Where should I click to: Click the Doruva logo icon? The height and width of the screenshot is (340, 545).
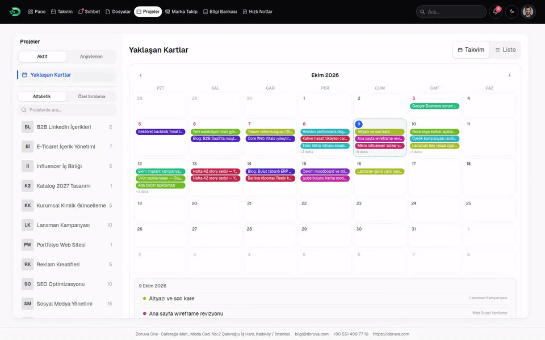pyautogui.click(x=15, y=12)
